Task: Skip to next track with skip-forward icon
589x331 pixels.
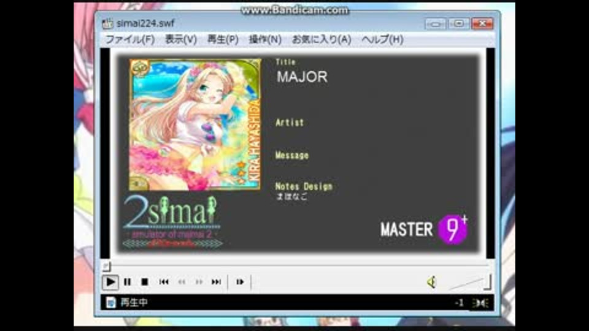Action: 217,282
